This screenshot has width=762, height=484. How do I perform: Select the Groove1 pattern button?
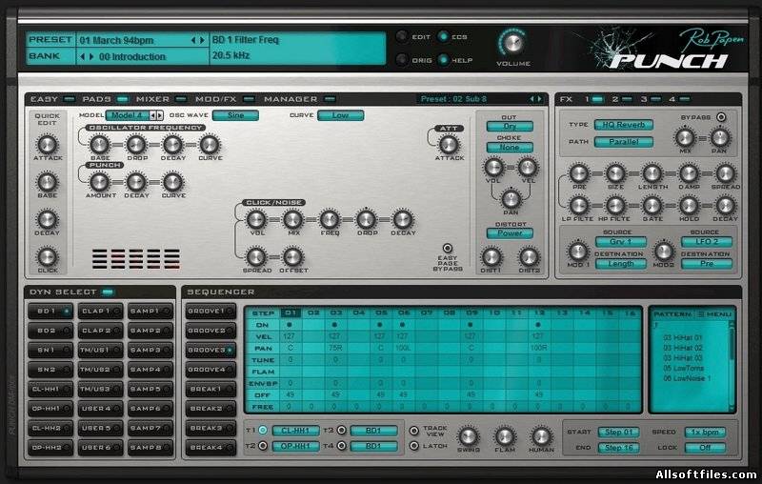point(211,311)
